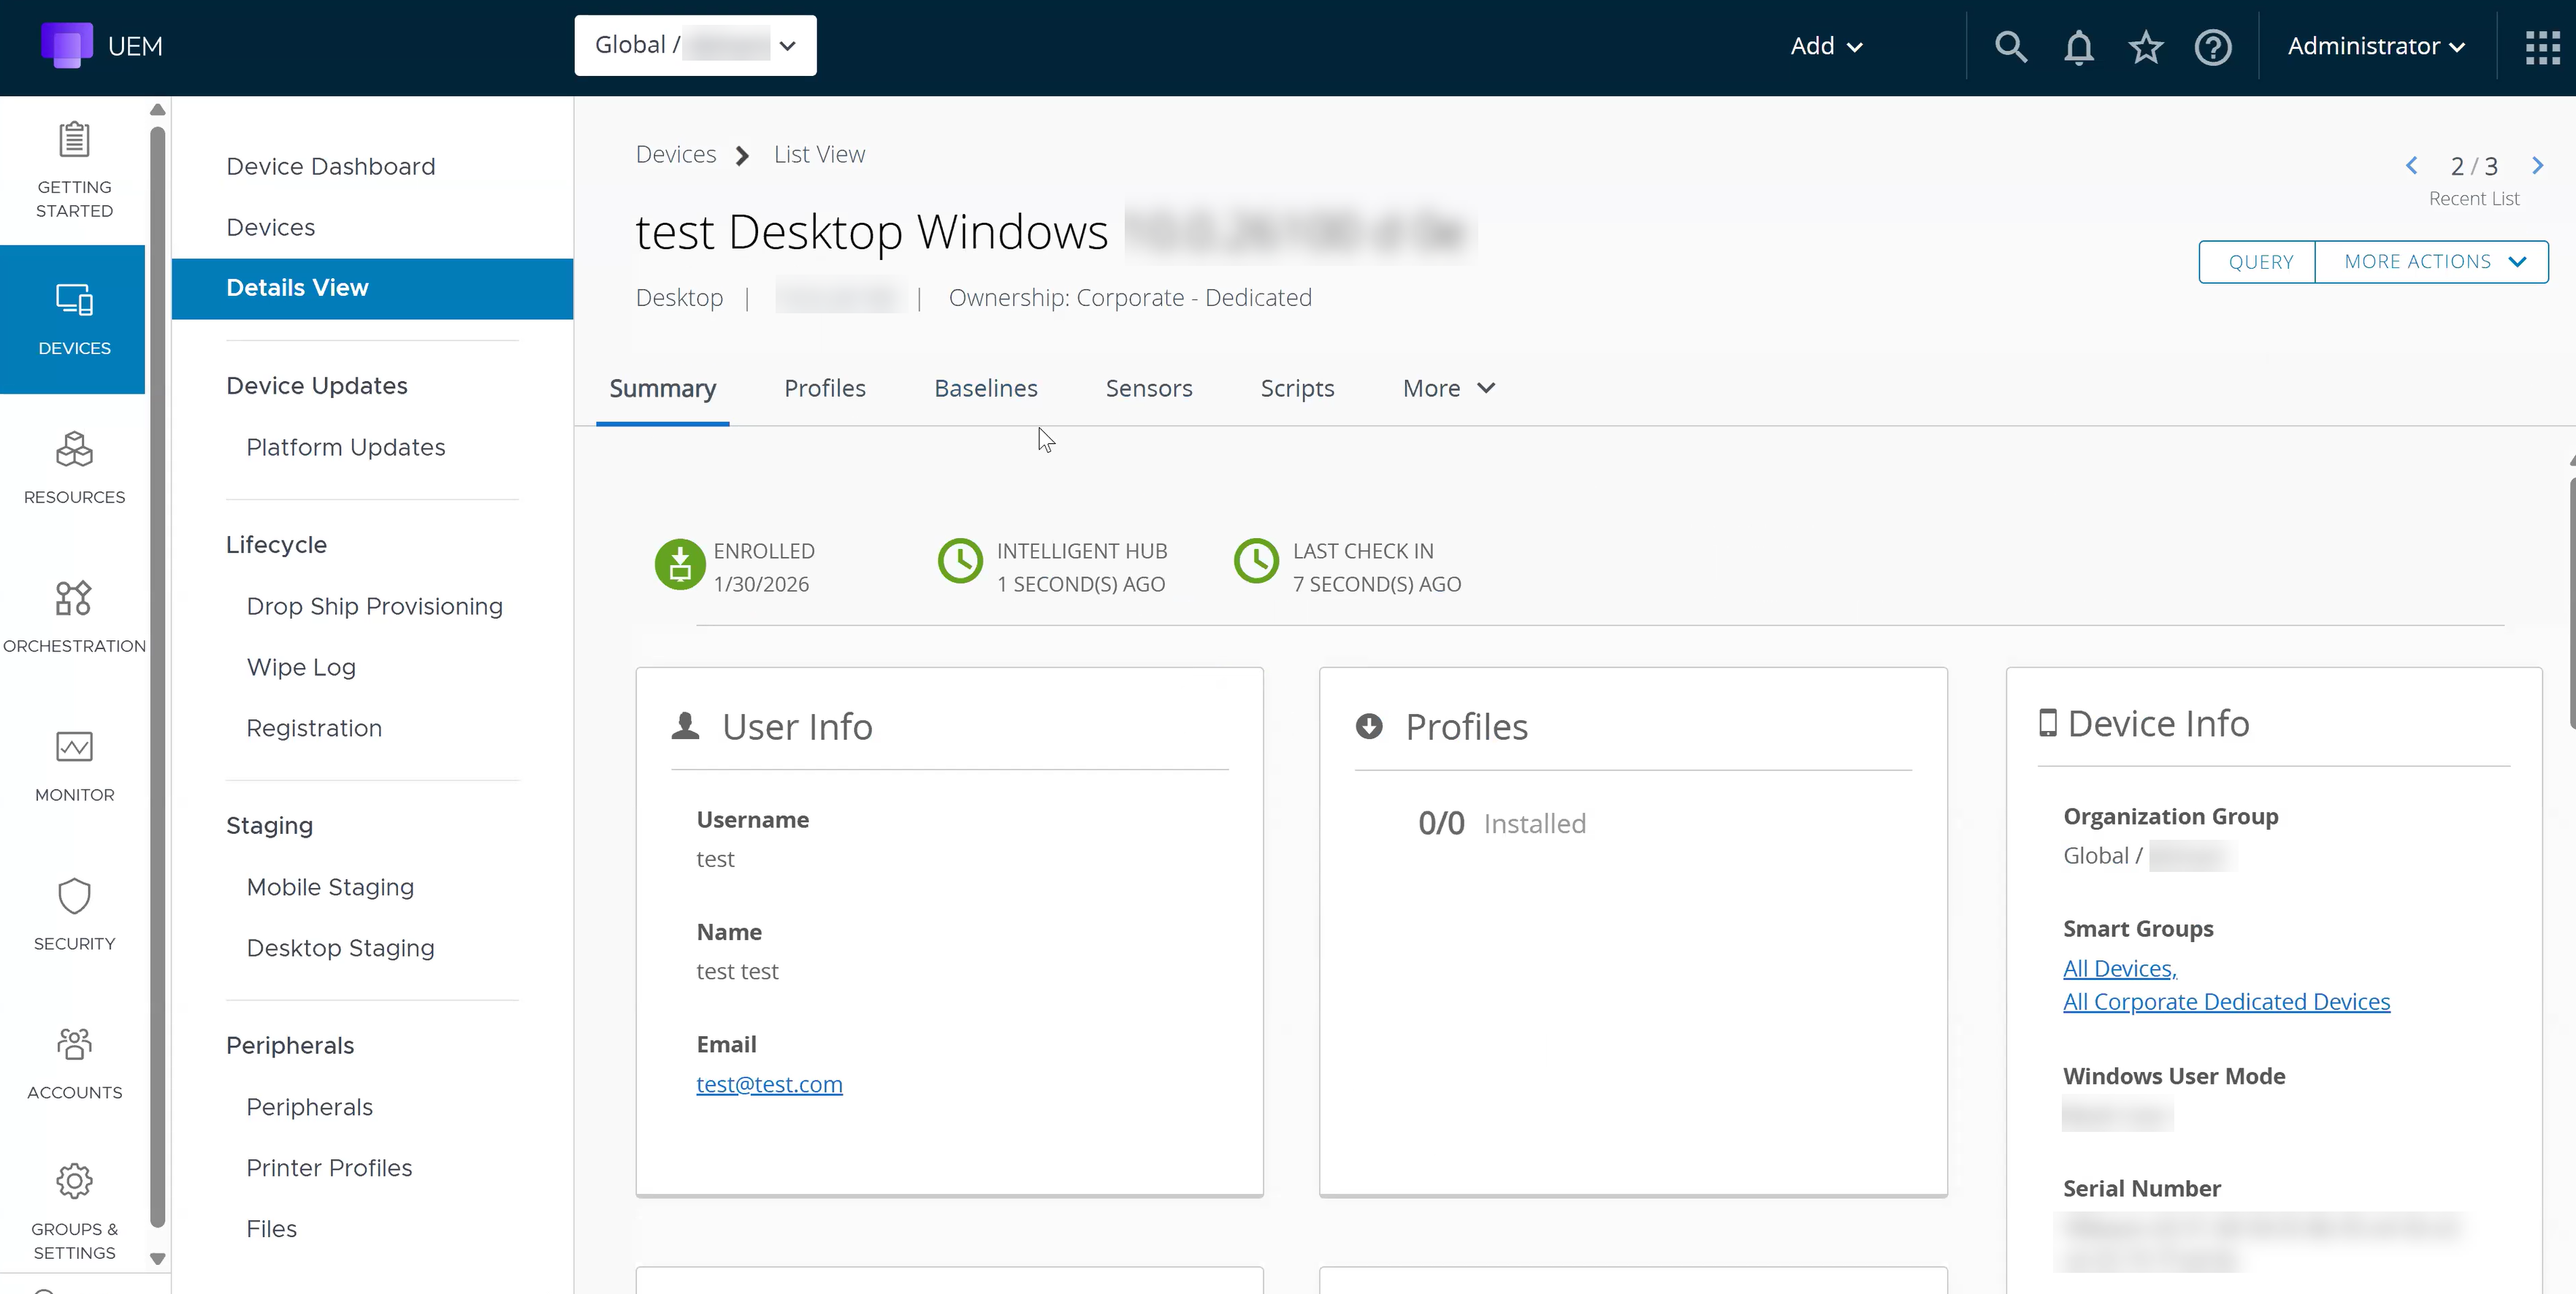Open the help question mark icon
This screenshot has height=1294, width=2576.
(x=2213, y=47)
